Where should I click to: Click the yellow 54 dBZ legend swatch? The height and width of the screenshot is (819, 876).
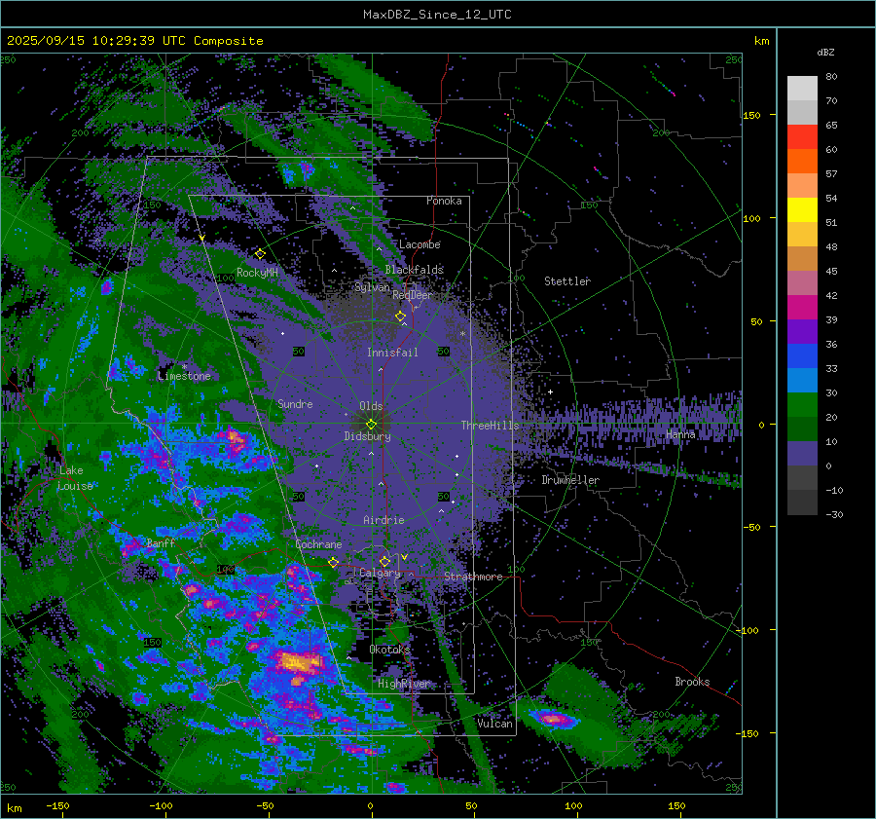[x=802, y=209]
